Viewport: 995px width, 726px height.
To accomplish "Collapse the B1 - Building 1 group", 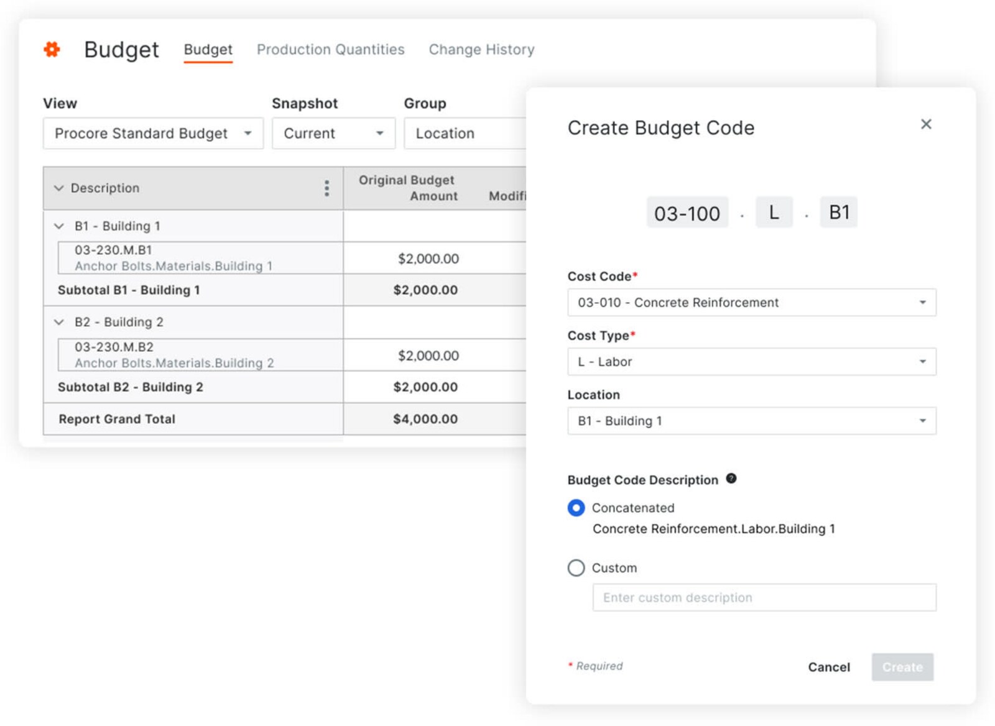I will 59,226.
